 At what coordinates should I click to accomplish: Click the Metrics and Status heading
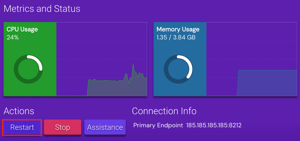[x=42, y=8]
